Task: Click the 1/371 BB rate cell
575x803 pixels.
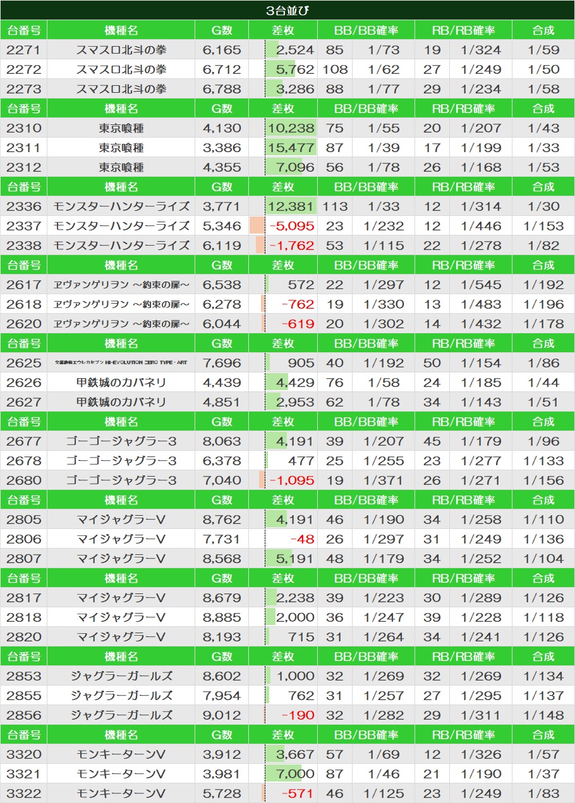Action: [x=384, y=480]
